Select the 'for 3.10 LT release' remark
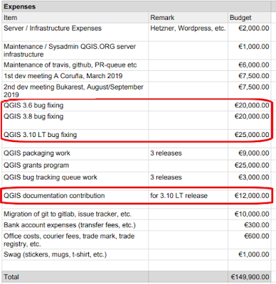This screenshot has width=276, height=284. coord(179,196)
